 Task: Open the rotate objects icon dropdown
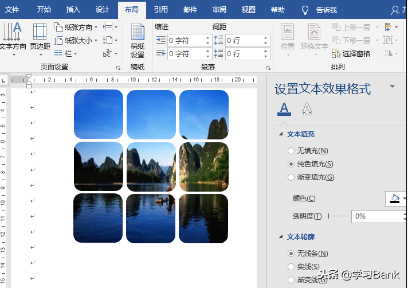391,53
